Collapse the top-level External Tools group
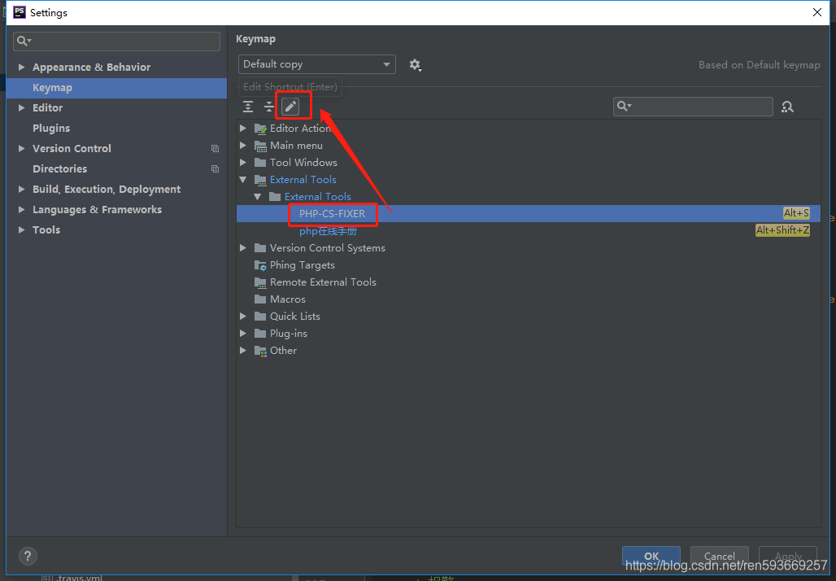Image resolution: width=836 pixels, height=581 pixels. click(243, 180)
